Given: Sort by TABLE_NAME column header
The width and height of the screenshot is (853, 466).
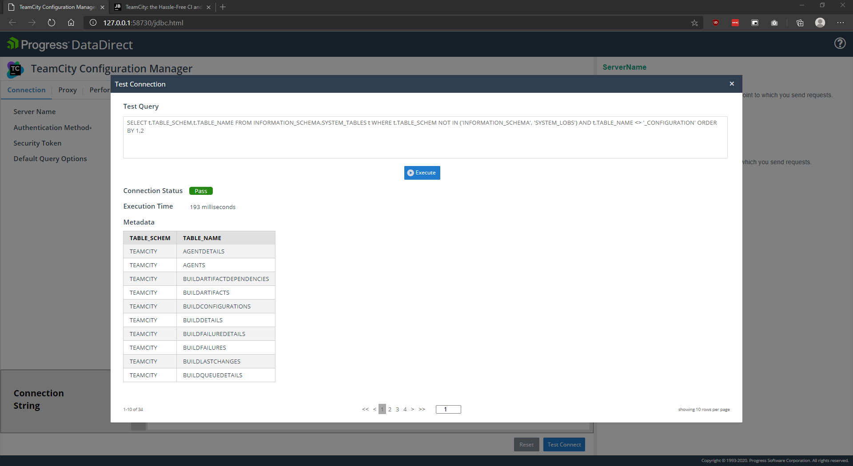Looking at the screenshot, I should tap(202, 238).
